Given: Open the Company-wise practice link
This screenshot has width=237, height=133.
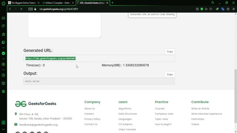Looking at the screenshot, I should [164, 114].
